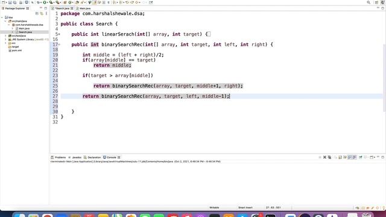The image size is (386, 217).
Task: Click the Debug bug toolbar icon
Action: [x=38, y=2]
